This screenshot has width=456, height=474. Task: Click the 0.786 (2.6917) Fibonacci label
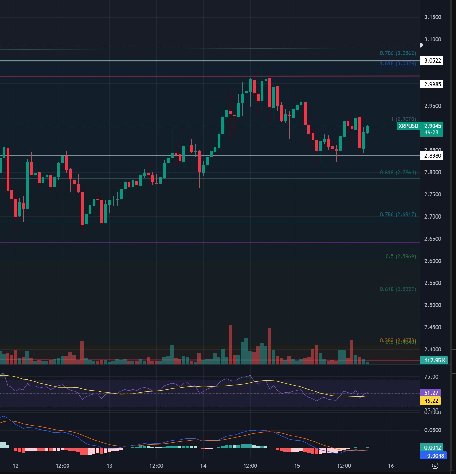[398, 214]
